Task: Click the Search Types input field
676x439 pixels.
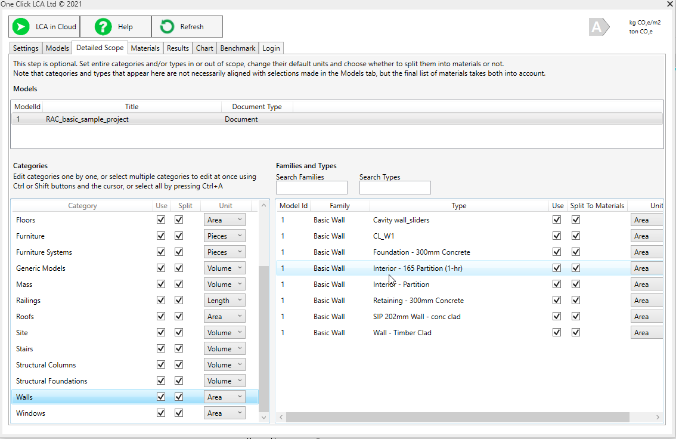Action: (x=395, y=188)
